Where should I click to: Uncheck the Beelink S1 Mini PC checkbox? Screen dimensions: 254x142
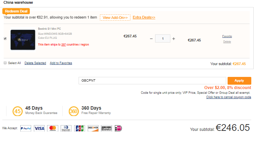5,38
